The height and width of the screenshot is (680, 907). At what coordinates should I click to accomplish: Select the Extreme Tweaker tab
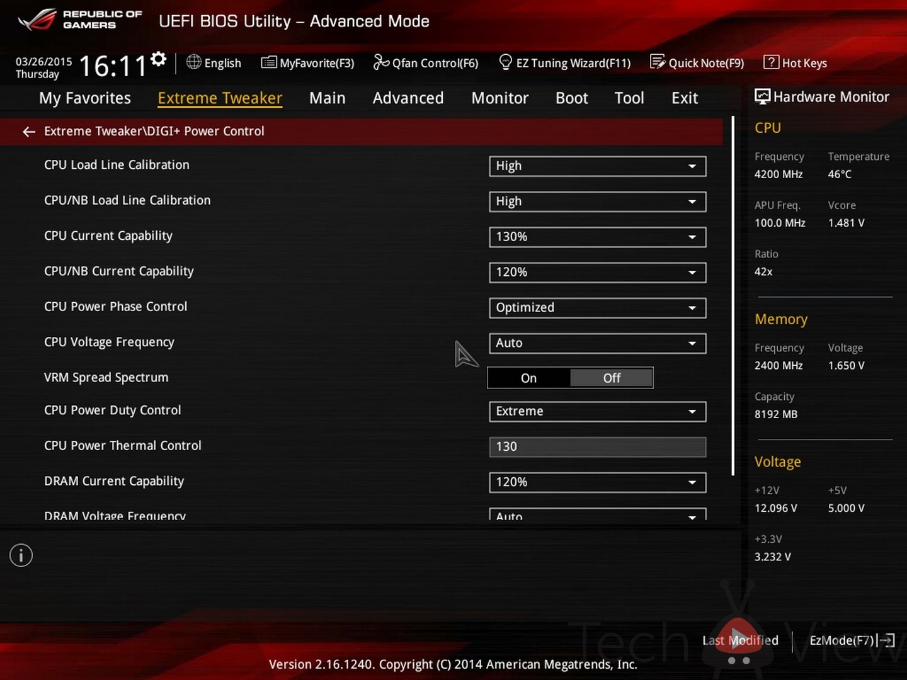(220, 98)
